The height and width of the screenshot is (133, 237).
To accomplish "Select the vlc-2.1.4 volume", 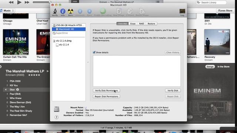I will pos(69,45).
